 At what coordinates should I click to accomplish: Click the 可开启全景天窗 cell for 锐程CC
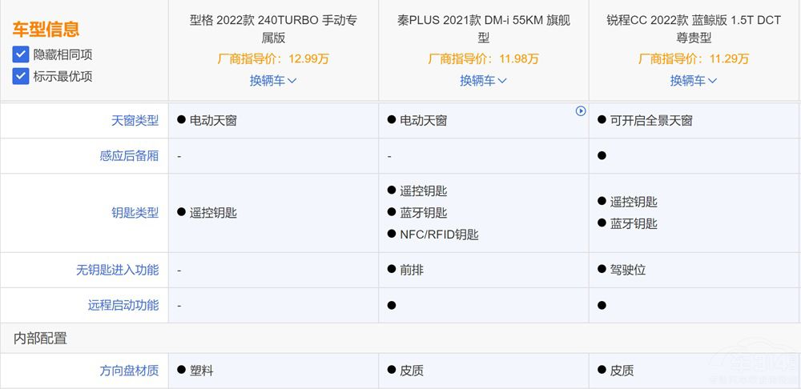(x=650, y=121)
